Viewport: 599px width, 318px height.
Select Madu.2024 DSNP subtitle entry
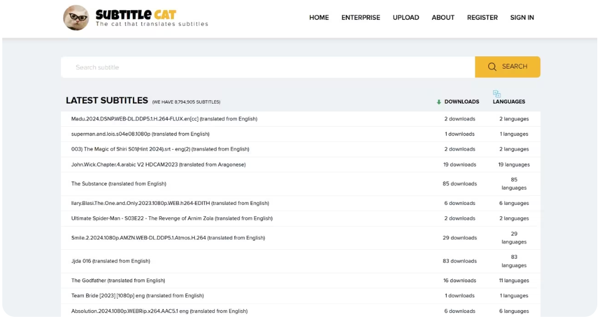pos(164,119)
